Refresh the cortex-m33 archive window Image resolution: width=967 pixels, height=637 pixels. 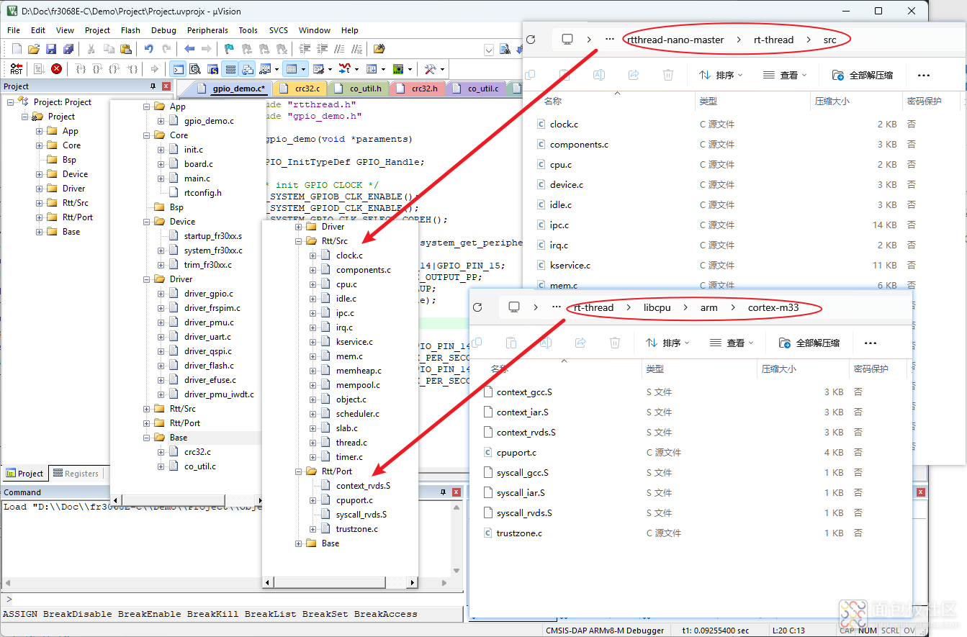pos(477,307)
